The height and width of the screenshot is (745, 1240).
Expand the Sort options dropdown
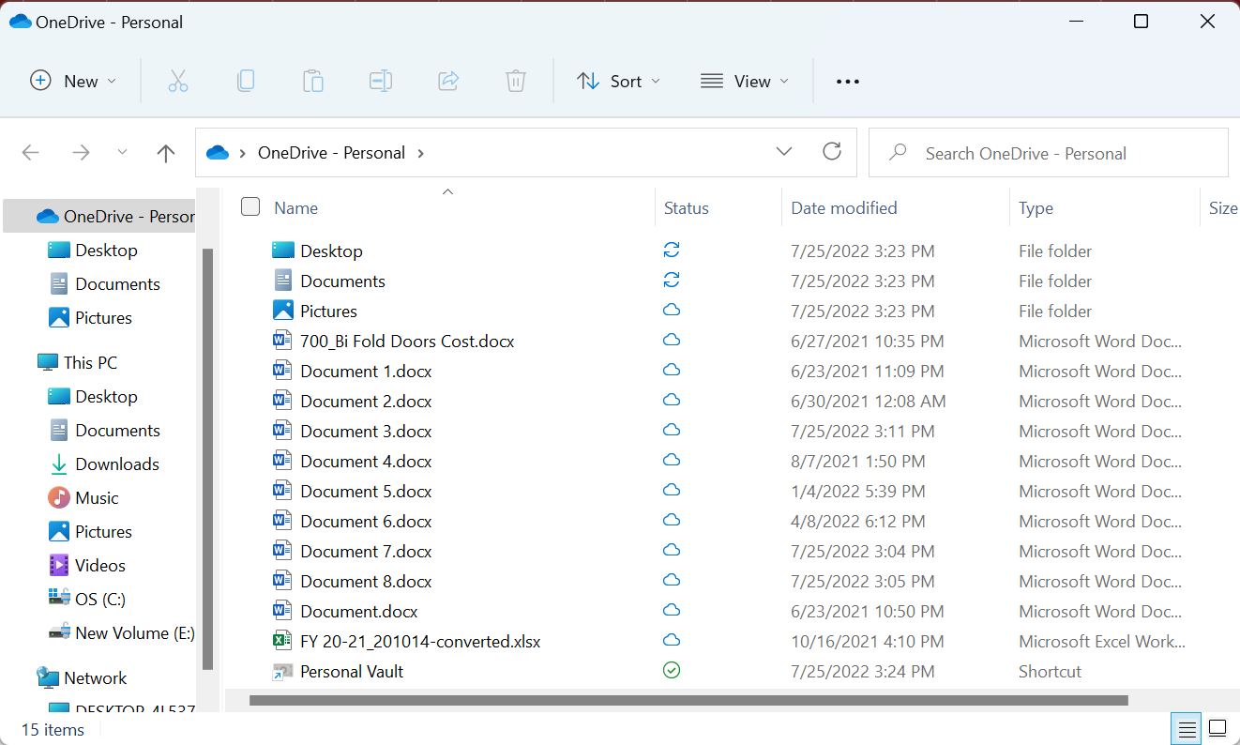(618, 82)
